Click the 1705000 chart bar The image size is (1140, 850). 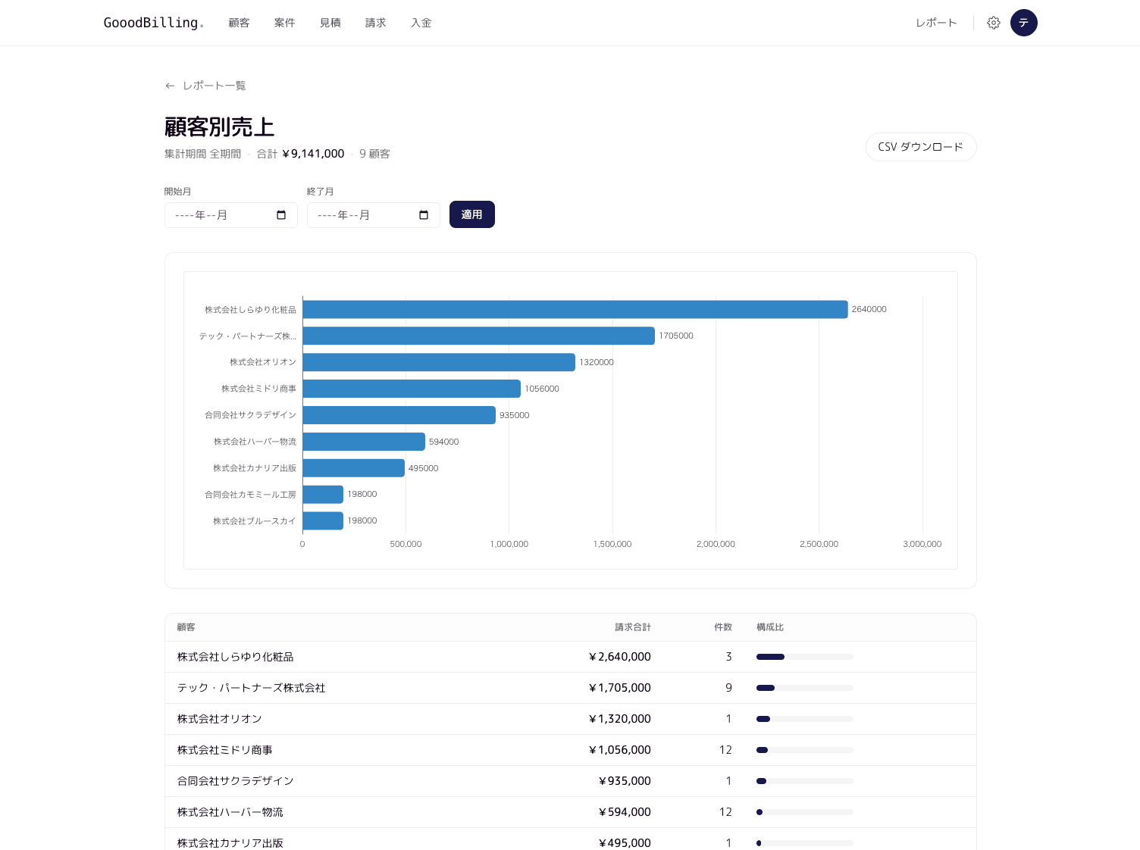(478, 336)
